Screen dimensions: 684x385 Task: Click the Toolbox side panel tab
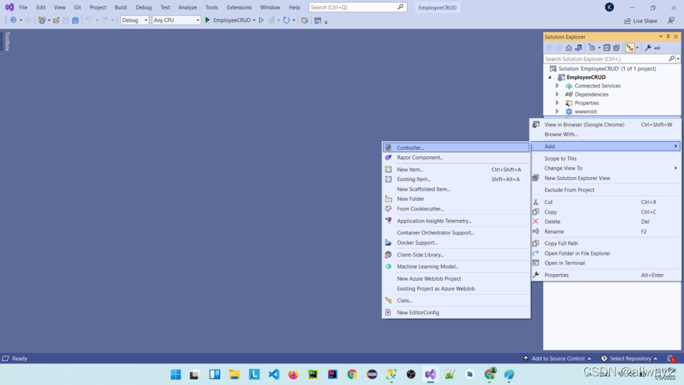(x=7, y=41)
